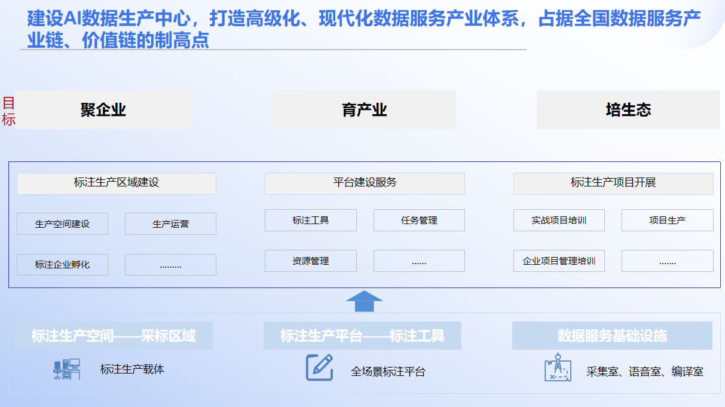725x407 pixels.
Task: Select the 实战项目培训 box
Action: [559, 221]
